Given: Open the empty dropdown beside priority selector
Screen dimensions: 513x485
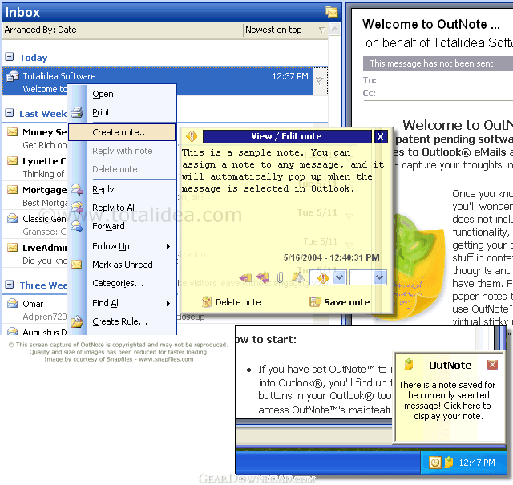Looking at the screenshot, I should pyautogui.click(x=379, y=277).
